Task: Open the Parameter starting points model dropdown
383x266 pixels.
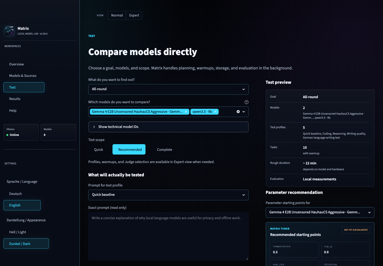Action: 320,213
